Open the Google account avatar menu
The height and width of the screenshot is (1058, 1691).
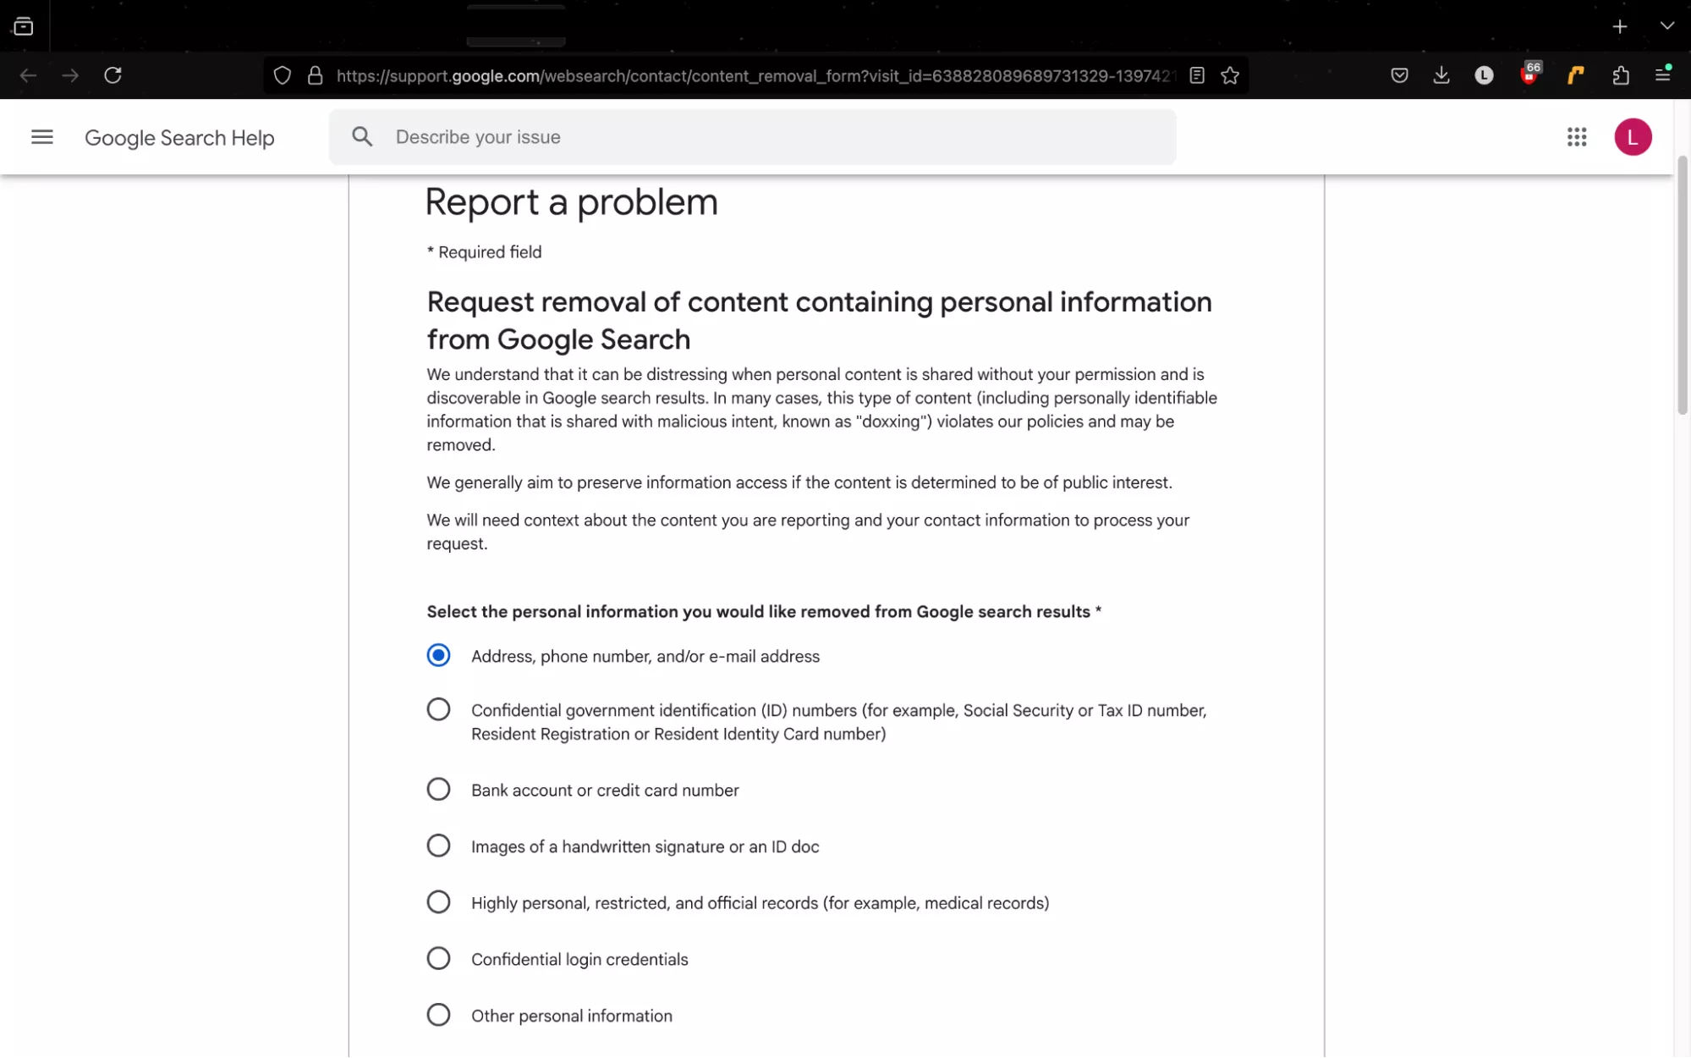coord(1632,137)
